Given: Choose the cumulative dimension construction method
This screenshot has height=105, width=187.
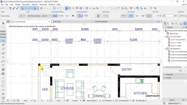Looking at the screenshot, I should [61, 16].
